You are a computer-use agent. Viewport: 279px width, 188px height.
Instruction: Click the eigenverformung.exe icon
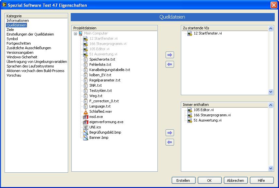click(x=86, y=122)
